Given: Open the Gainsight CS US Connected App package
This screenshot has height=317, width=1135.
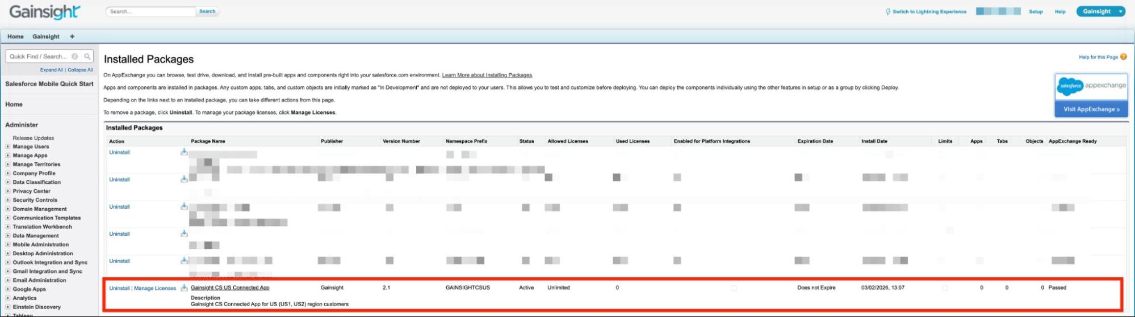Looking at the screenshot, I should pos(230,288).
